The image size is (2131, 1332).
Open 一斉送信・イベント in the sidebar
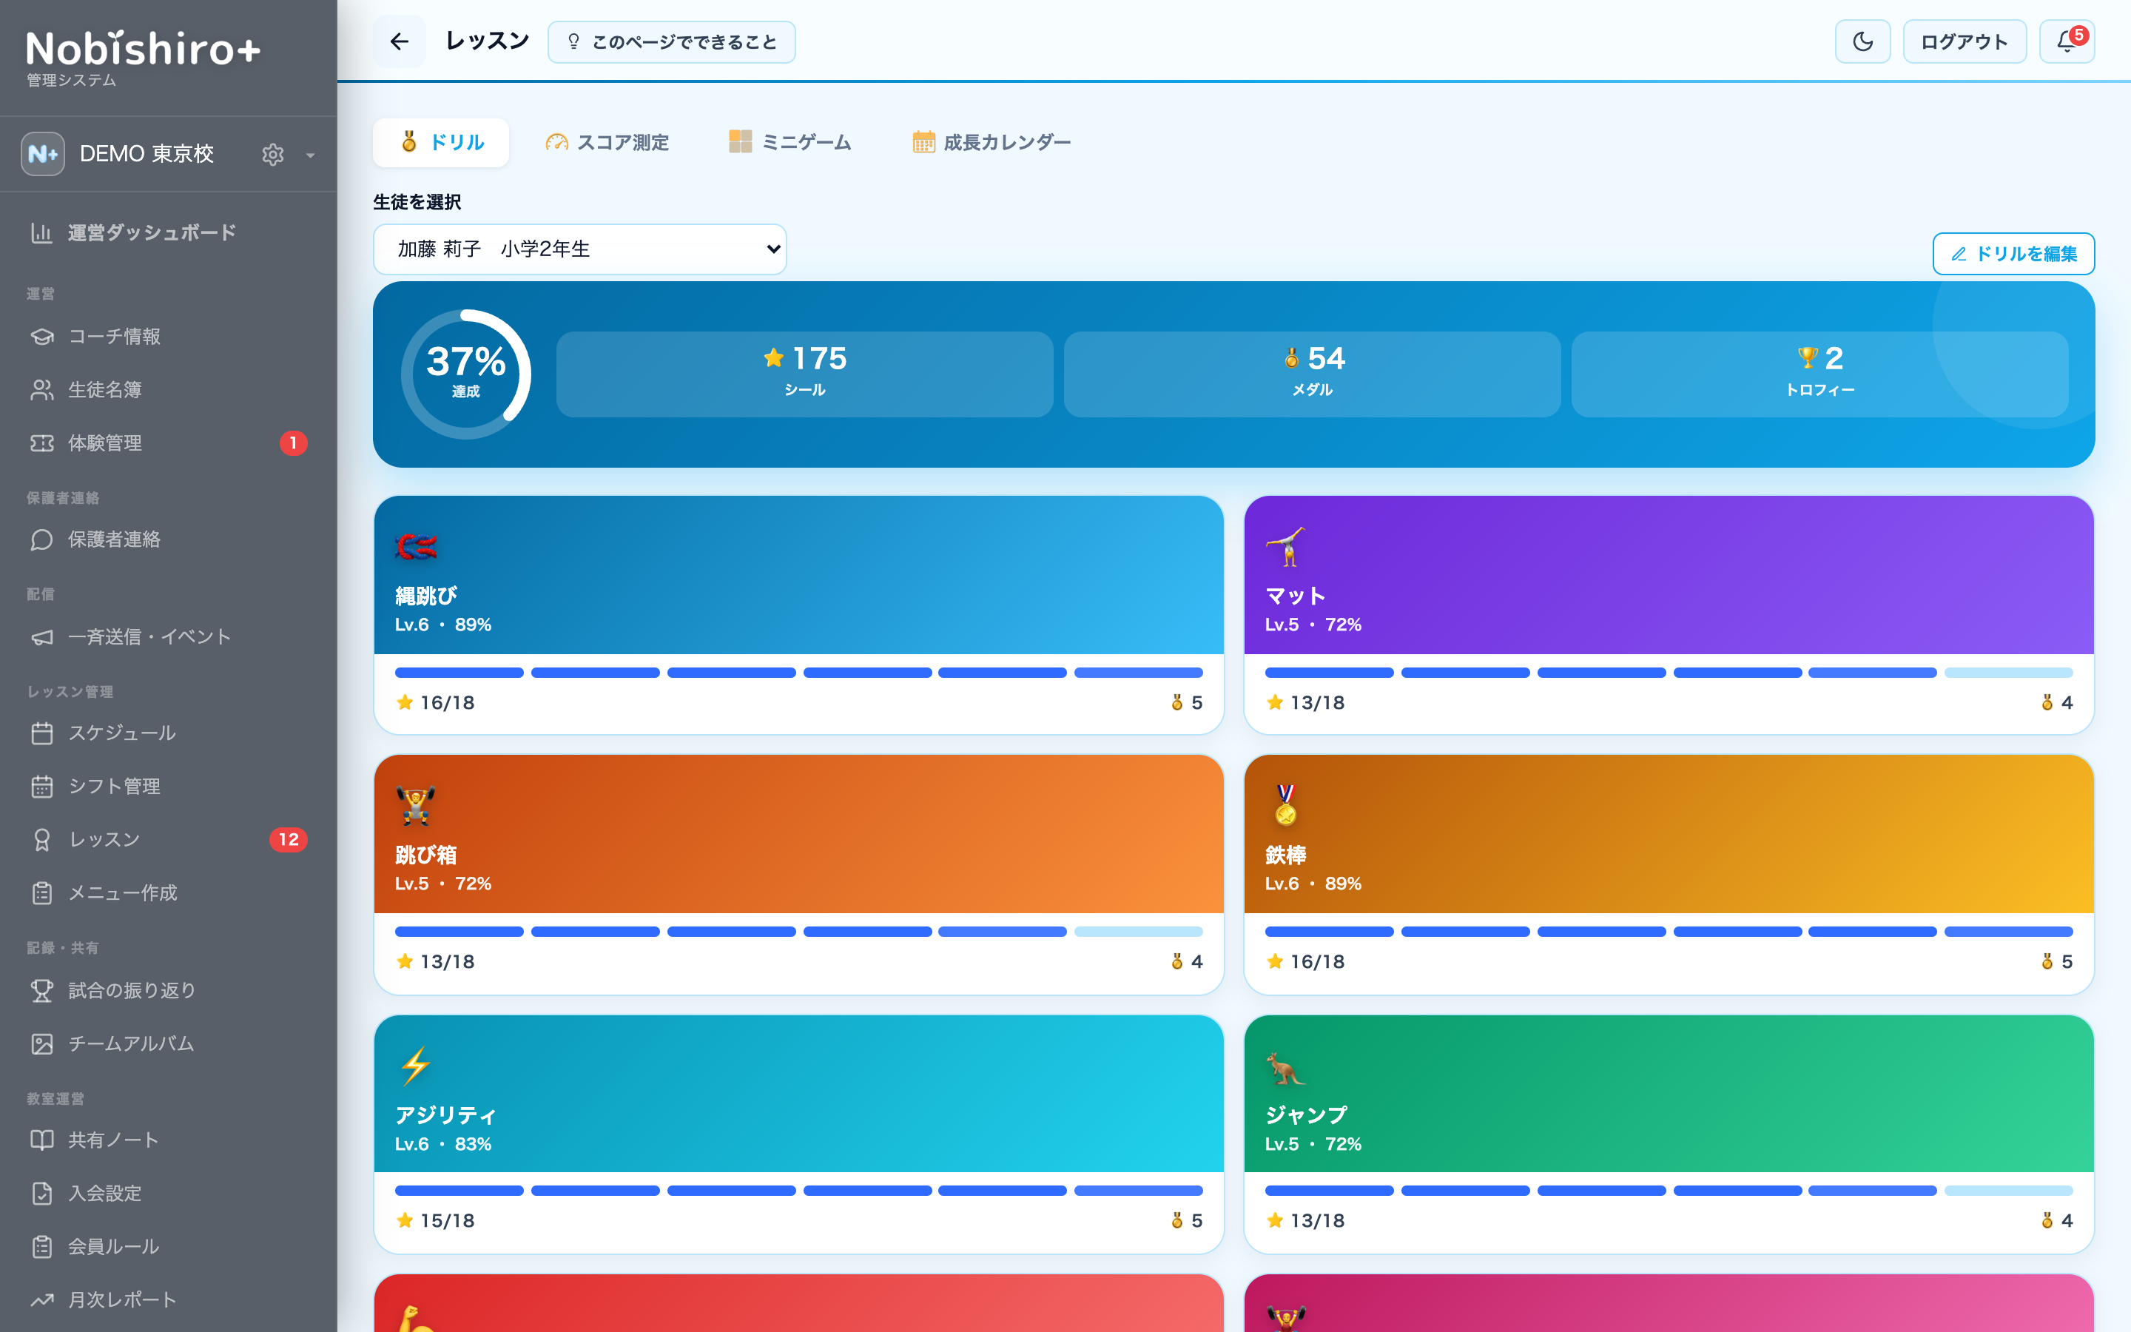coord(168,637)
